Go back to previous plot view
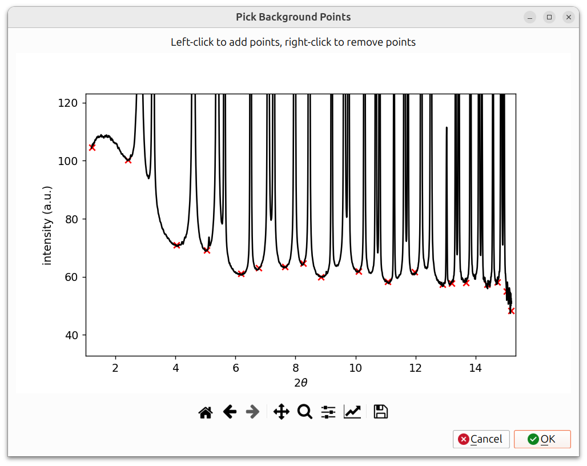 [x=230, y=412]
